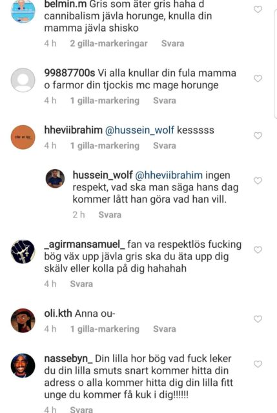
Task: View the 2 gilla-markeringar on belmin.m's comment
Action: tap(108, 43)
